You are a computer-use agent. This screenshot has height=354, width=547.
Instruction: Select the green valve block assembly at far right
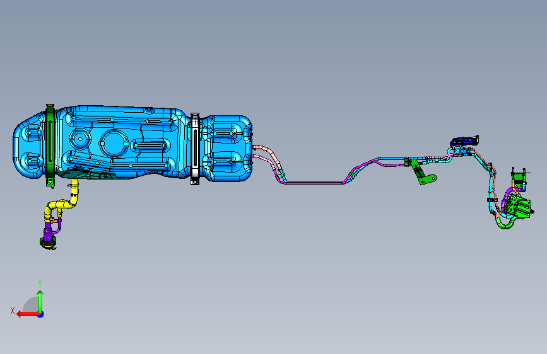[x=519, y=206]
